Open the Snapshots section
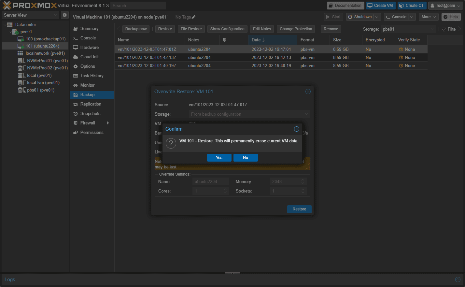465x287 pixels. tap(90, 113)
